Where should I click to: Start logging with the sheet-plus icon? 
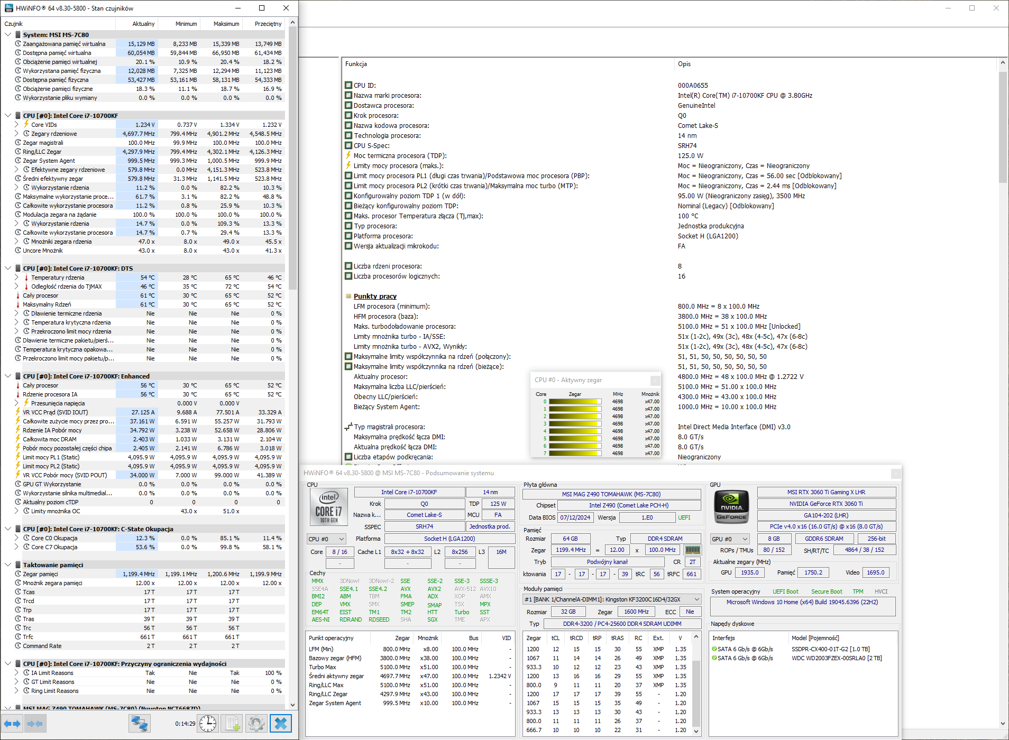coord(232,723)
